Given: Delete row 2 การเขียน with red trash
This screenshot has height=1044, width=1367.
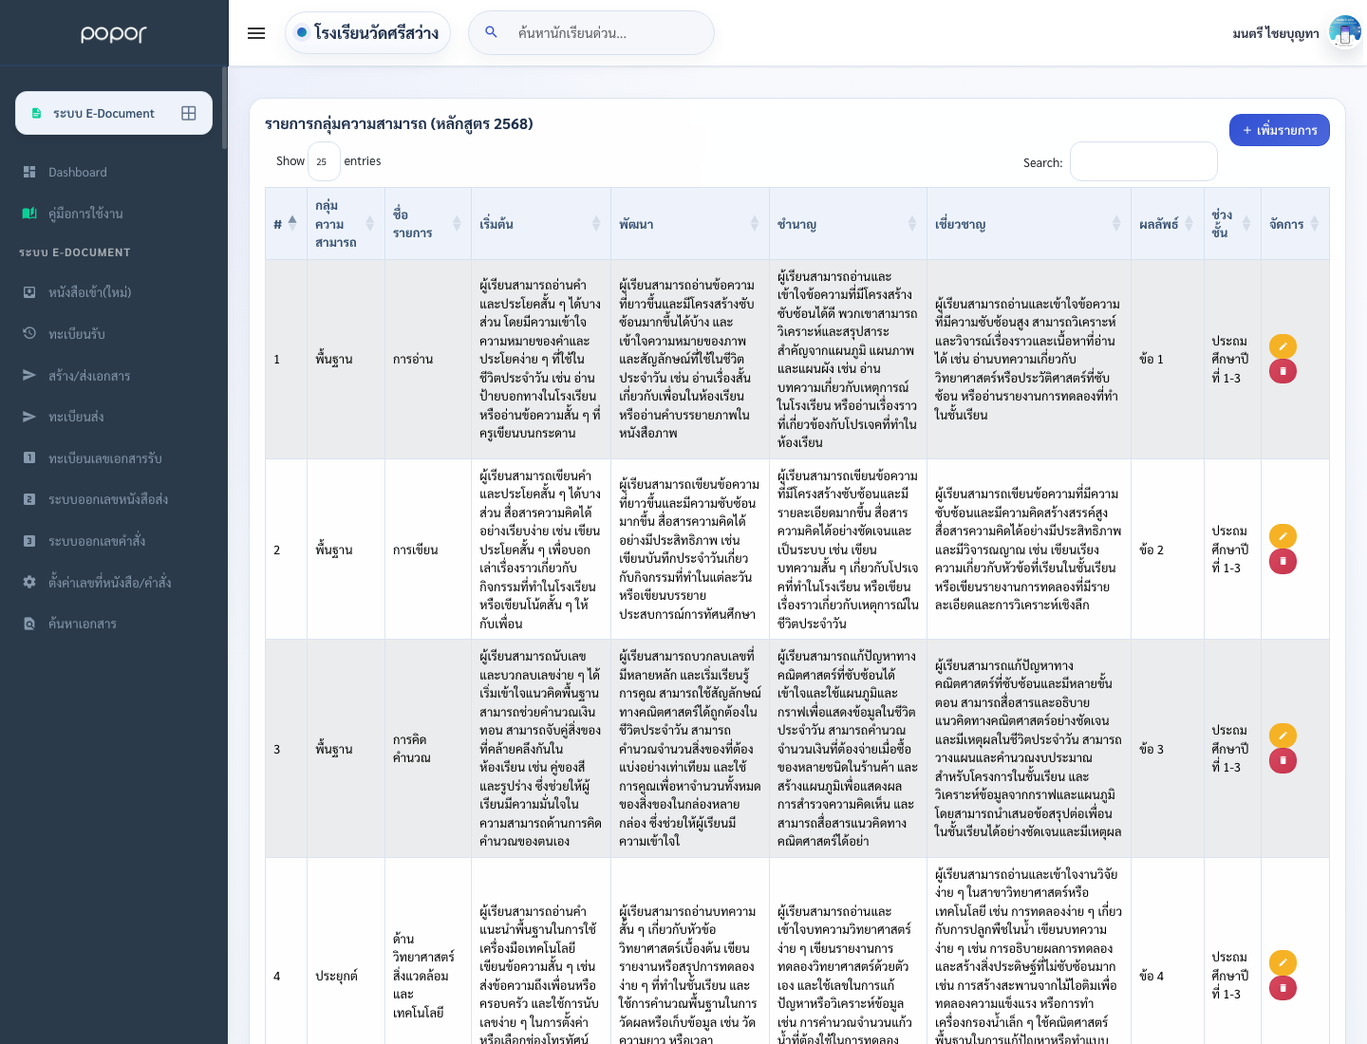Looking at the screenshot, I should point(1283,561).
